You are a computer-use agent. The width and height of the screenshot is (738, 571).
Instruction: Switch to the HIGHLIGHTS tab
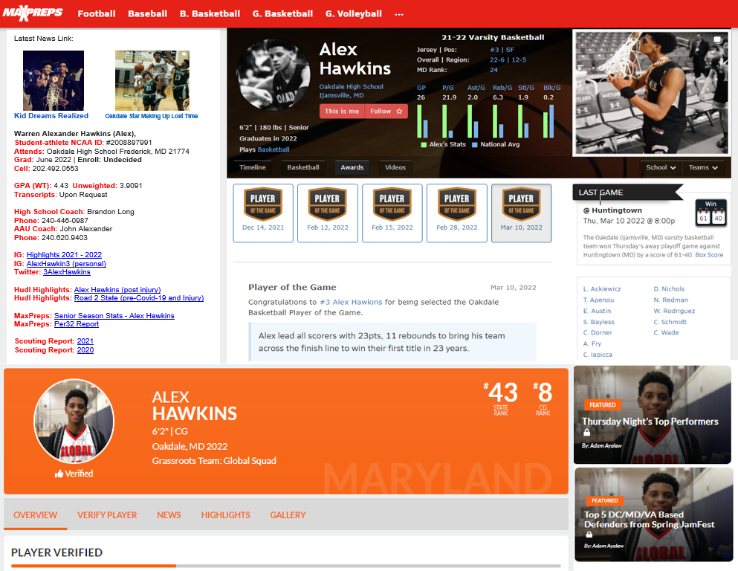click(x=225, y=515)
